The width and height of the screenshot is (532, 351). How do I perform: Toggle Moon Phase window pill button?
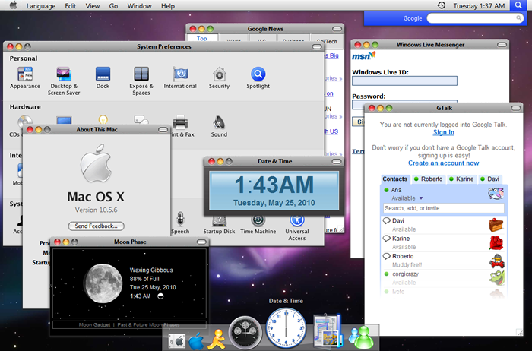[x=201, y=242]
